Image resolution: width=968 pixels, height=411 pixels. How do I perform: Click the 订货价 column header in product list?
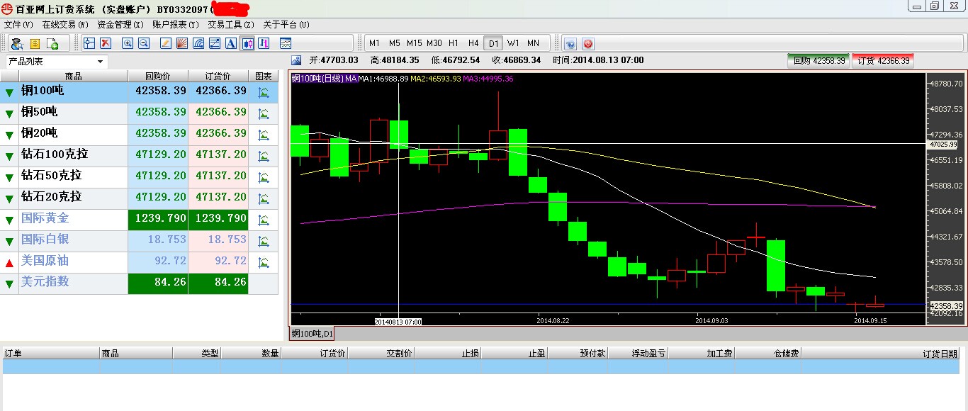pyautogui.click(x=218, y=76)
